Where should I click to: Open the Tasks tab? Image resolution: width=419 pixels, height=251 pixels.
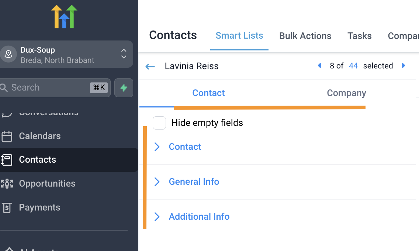click(x=359, y=36)
